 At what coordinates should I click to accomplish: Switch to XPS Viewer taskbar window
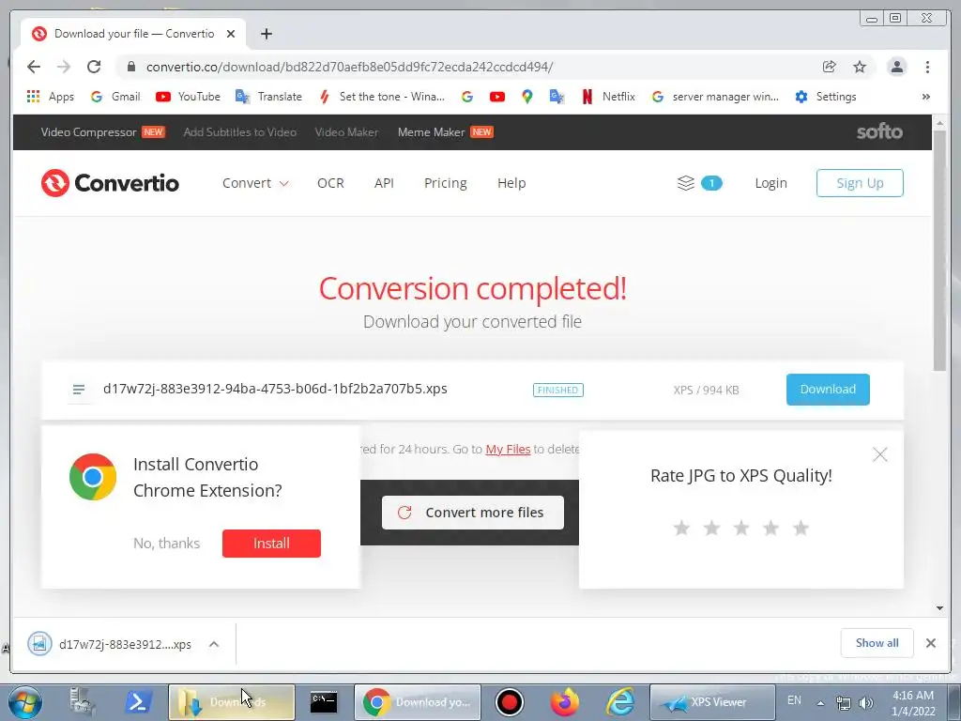[x=712, y=702]
